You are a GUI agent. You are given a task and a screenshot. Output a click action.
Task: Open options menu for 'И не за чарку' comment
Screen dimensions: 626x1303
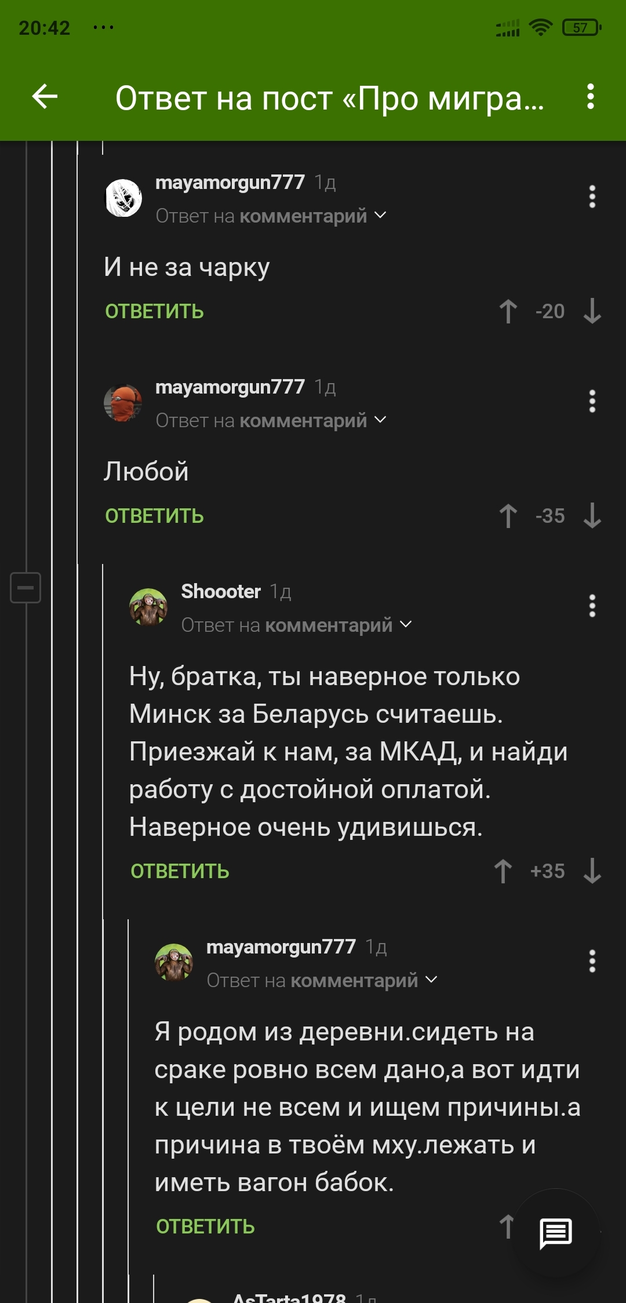click(x=592, y=196)
